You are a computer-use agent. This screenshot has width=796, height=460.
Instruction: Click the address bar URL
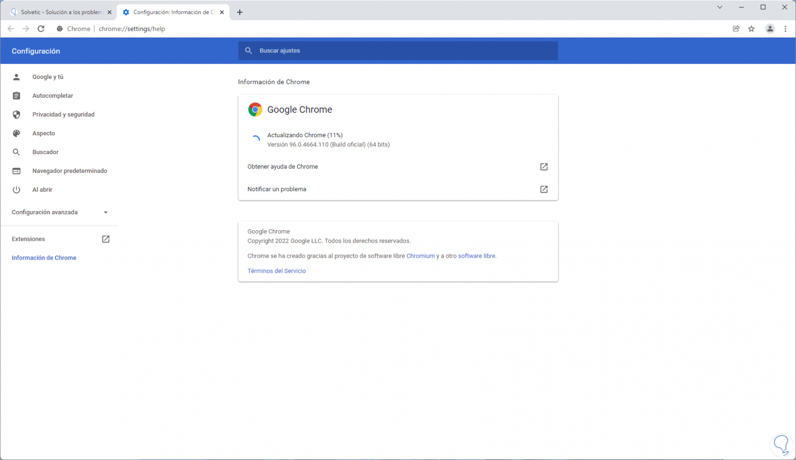(132, 29)
